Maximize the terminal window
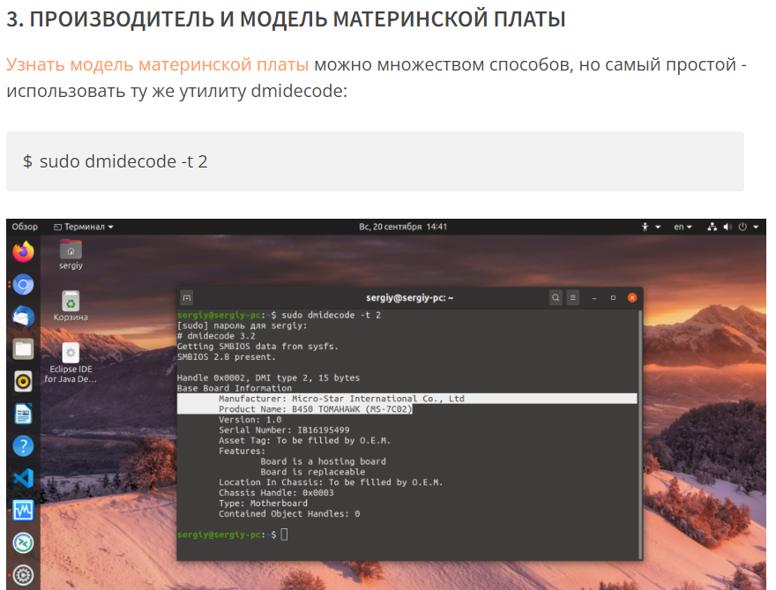 tap(613, 297)
